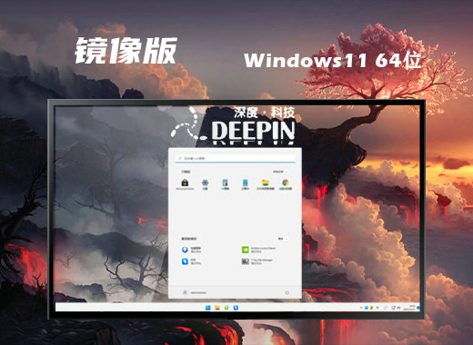473x345 pixels.
Task: Expand the All apps button
Action: [279, 172]
